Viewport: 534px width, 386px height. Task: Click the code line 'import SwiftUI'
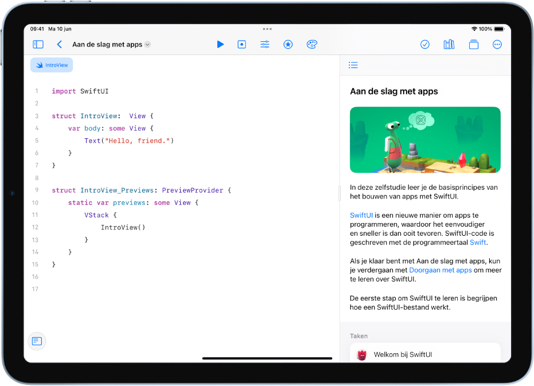pyautogui.click(x=80, y=91)
